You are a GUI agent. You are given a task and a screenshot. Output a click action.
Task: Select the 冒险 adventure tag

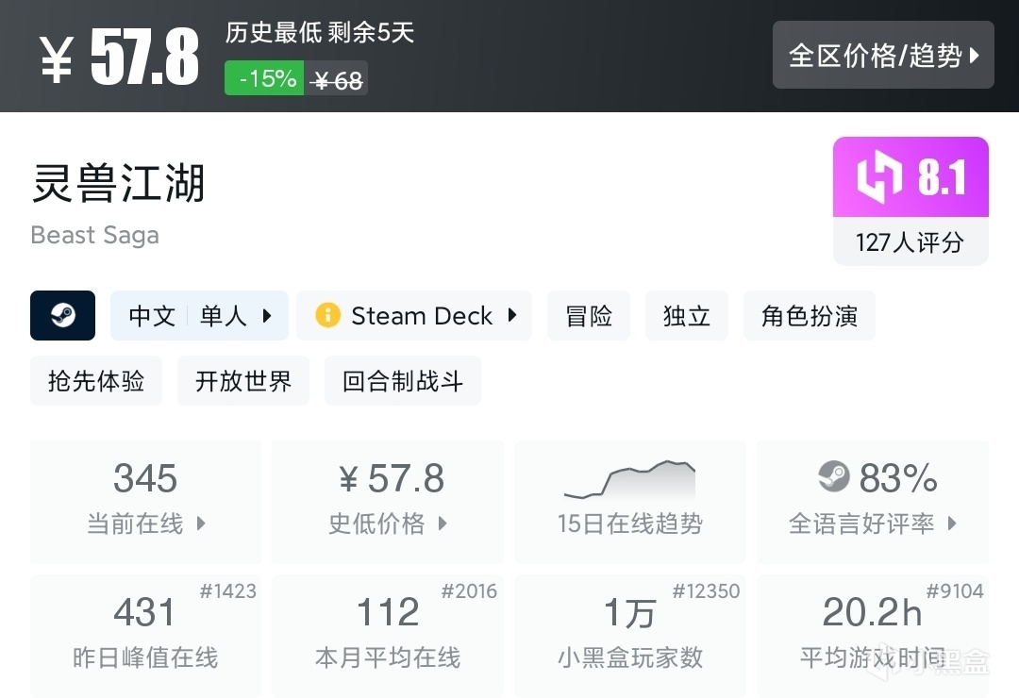[589, 315]
